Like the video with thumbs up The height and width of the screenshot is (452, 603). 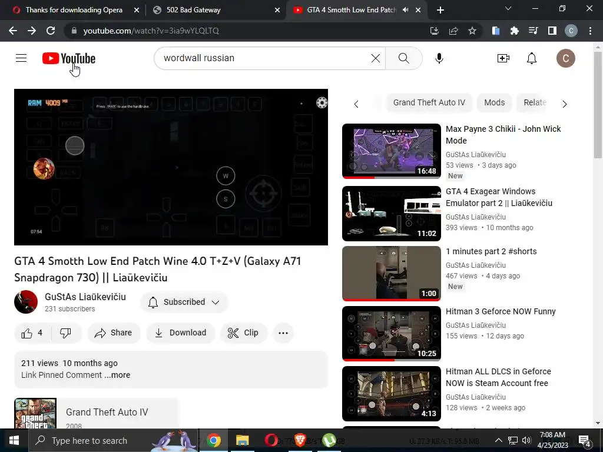click(x=32, y=333)
